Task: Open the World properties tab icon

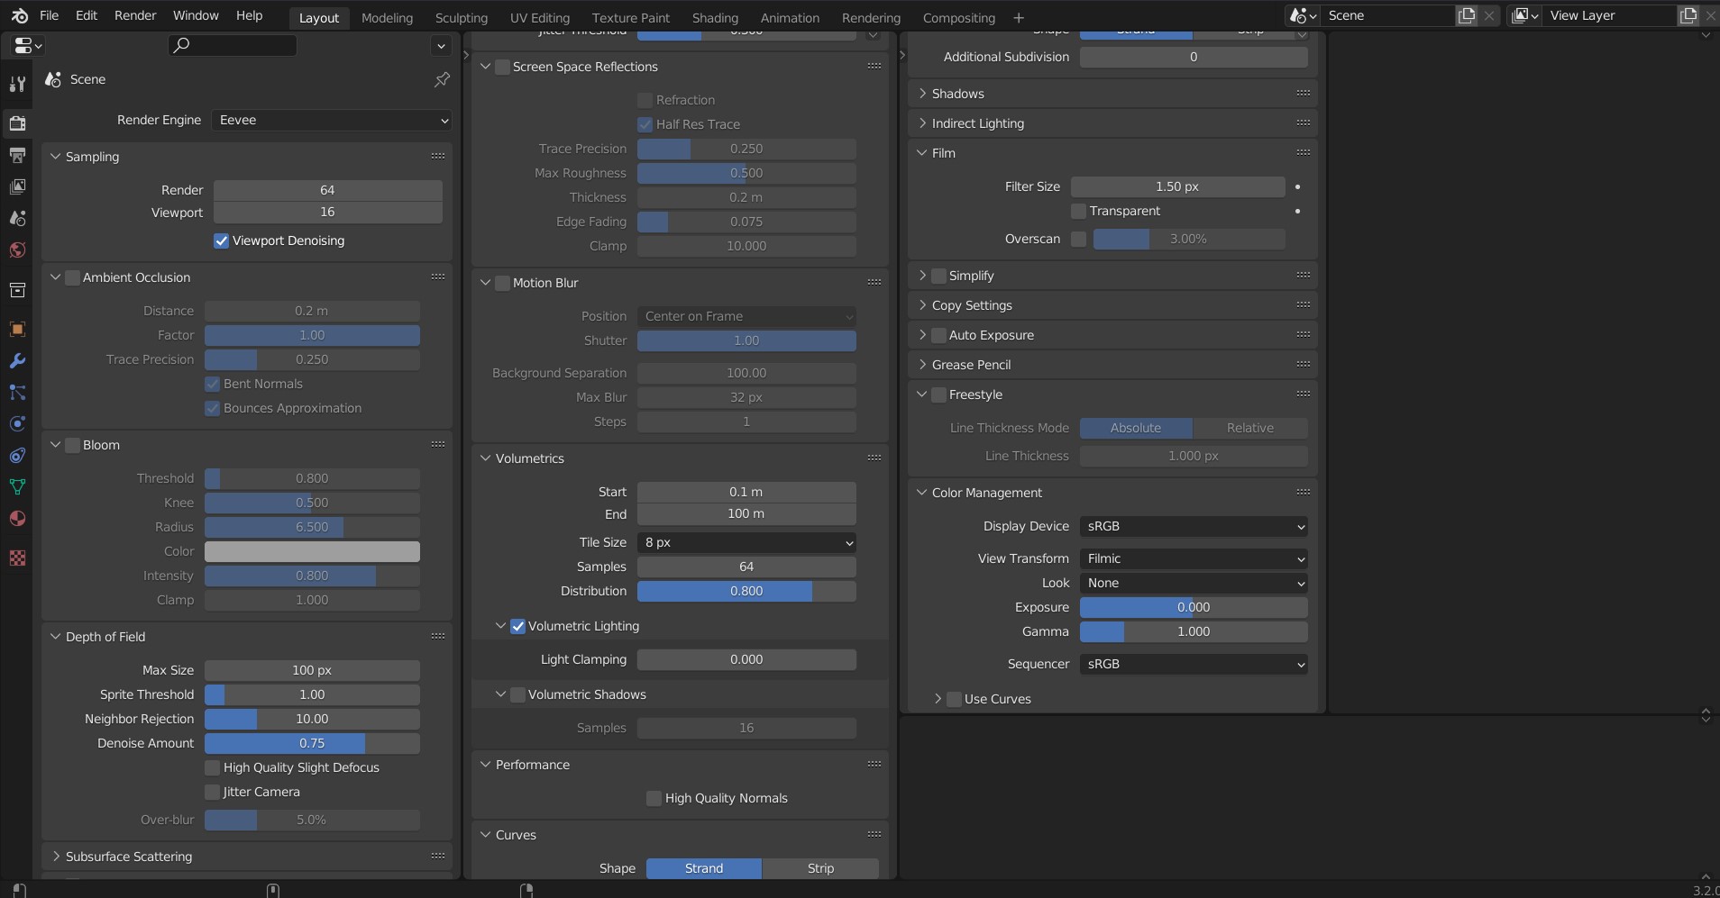Action: click(17, 249)
